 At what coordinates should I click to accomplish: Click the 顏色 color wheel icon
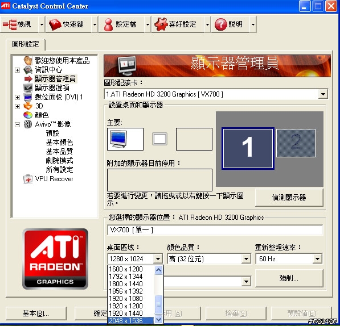click(28, 115)
